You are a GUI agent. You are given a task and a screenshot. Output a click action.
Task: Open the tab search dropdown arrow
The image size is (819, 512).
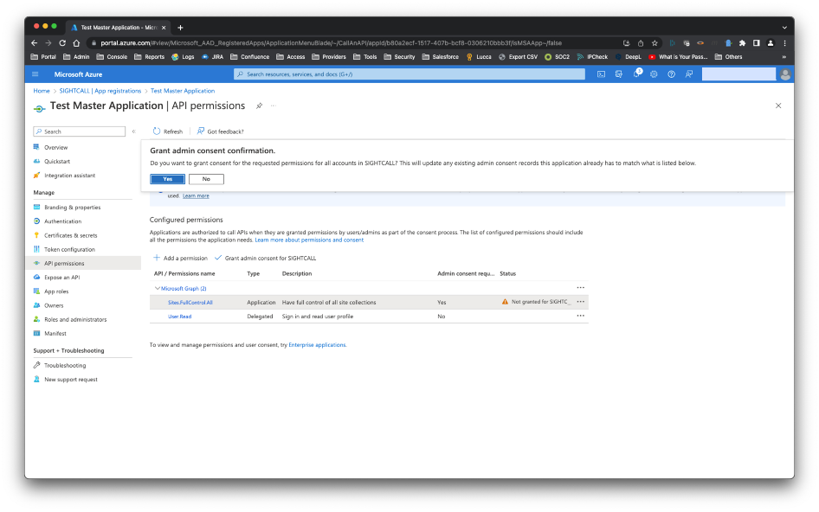pyautogui.click(x=784, y=27)
